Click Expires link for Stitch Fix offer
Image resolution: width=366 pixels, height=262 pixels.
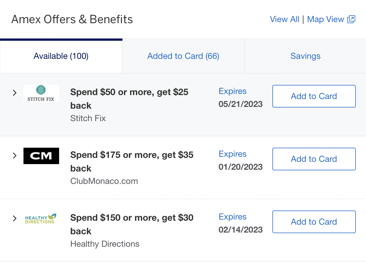click(x=232, y=91)
